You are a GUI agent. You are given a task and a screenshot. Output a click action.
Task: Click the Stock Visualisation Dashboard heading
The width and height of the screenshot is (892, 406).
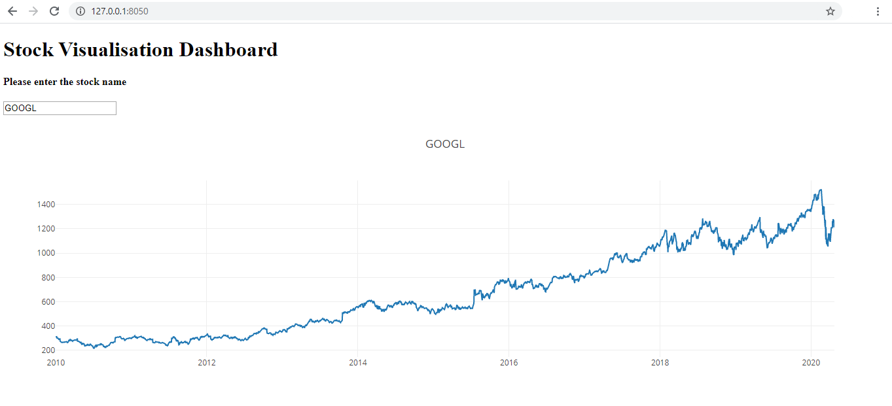coord(141,50)
